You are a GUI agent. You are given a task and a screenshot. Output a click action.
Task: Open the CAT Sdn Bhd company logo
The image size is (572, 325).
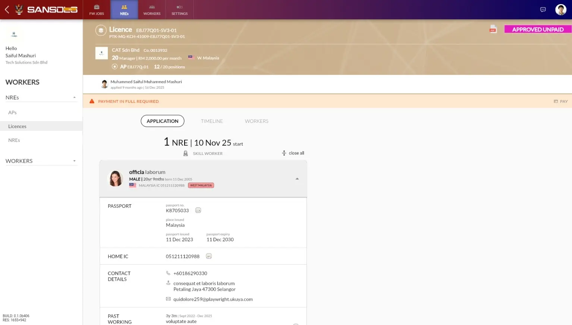pos(101,53)
